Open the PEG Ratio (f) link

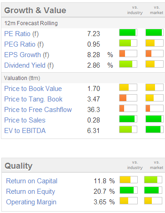[24, 44]
